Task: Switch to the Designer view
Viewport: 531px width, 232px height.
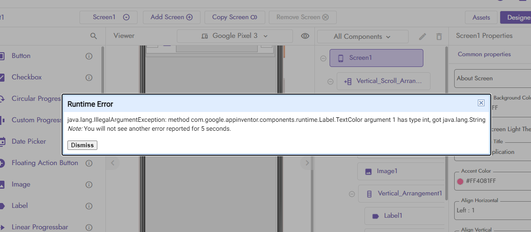Action: pyautogui.click(x=515, y=17)
